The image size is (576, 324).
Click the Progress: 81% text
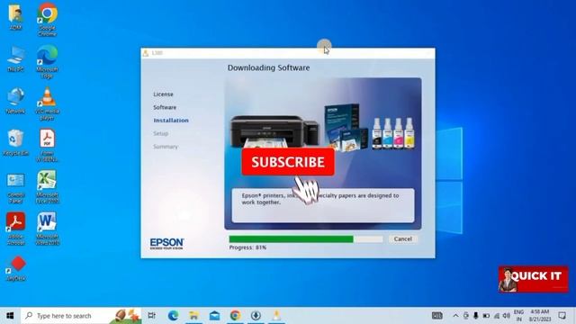(247, 247)
